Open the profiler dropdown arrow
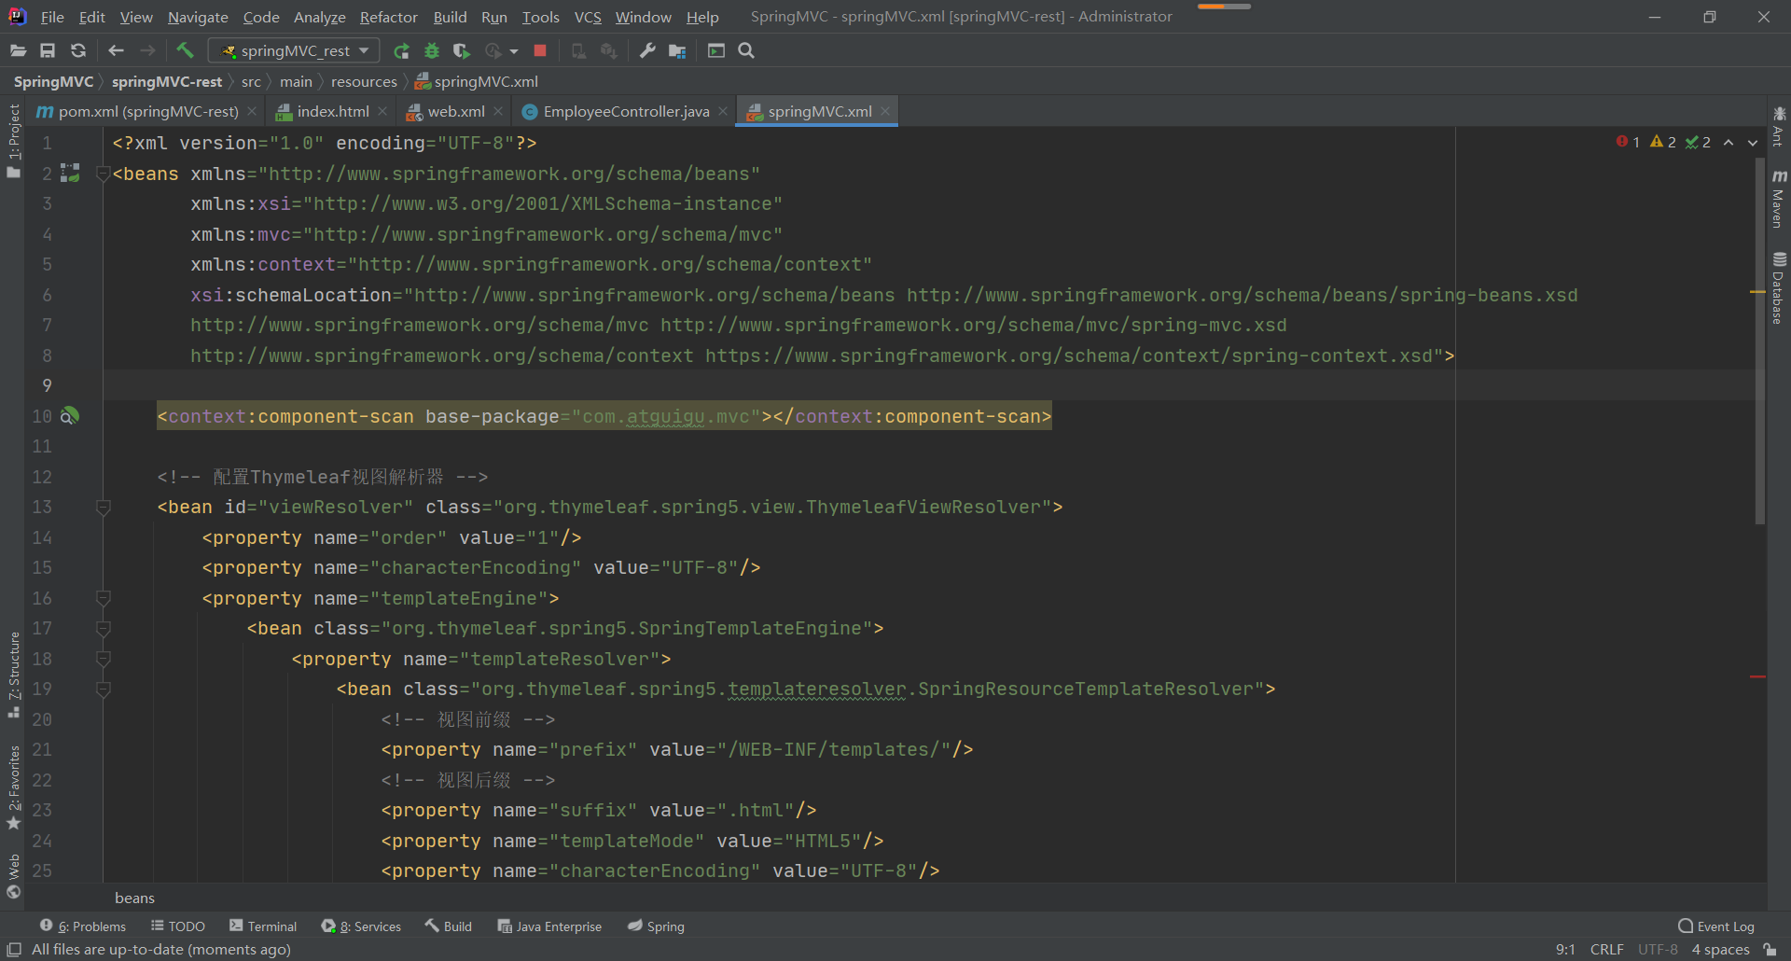Image resolution: width=1791 pixels, height=961 pixels. point(515,50)
